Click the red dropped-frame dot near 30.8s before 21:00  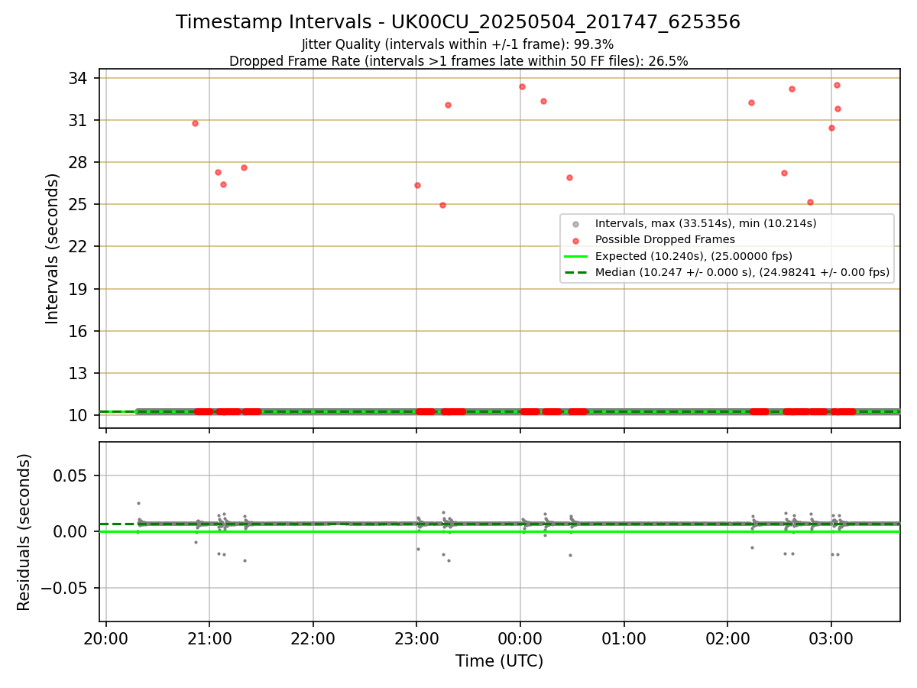click(x=195, y=123)
